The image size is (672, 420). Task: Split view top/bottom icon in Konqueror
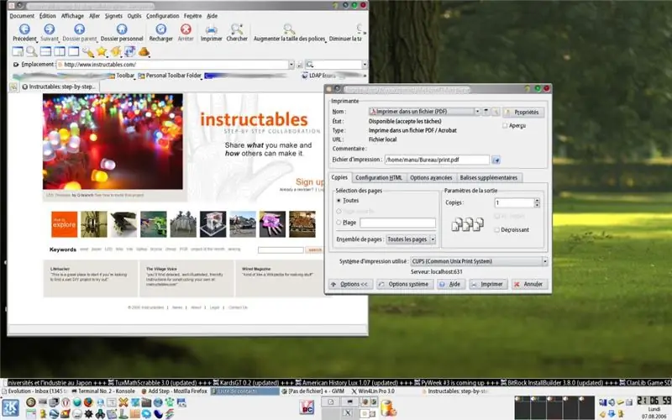point(45,51)
